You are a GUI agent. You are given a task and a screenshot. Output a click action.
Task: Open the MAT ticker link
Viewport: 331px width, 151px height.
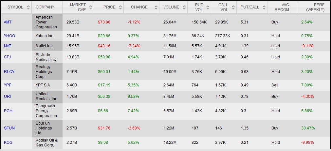8,46
